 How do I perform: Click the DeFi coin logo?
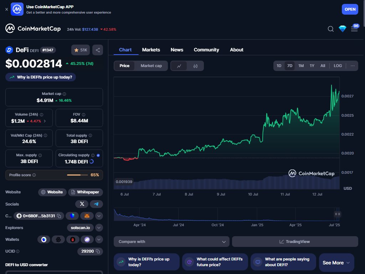(x=9, y=50)
